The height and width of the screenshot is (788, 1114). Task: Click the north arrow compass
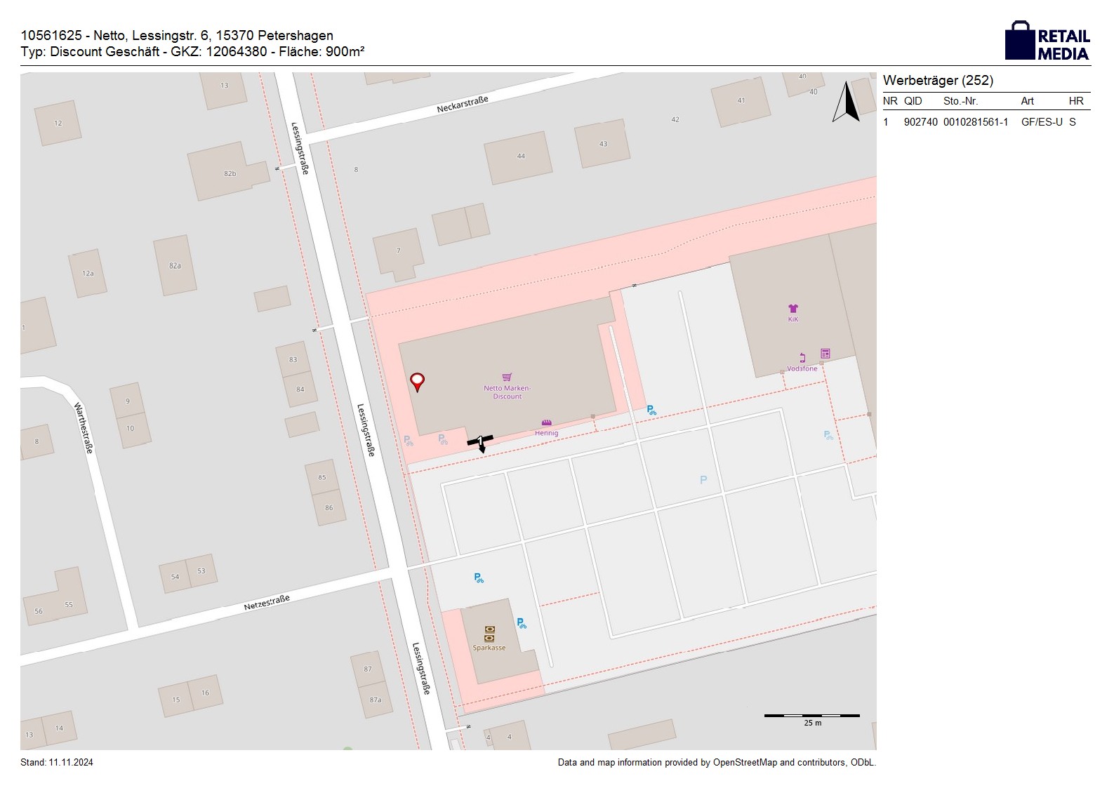[x=847, y=102]
